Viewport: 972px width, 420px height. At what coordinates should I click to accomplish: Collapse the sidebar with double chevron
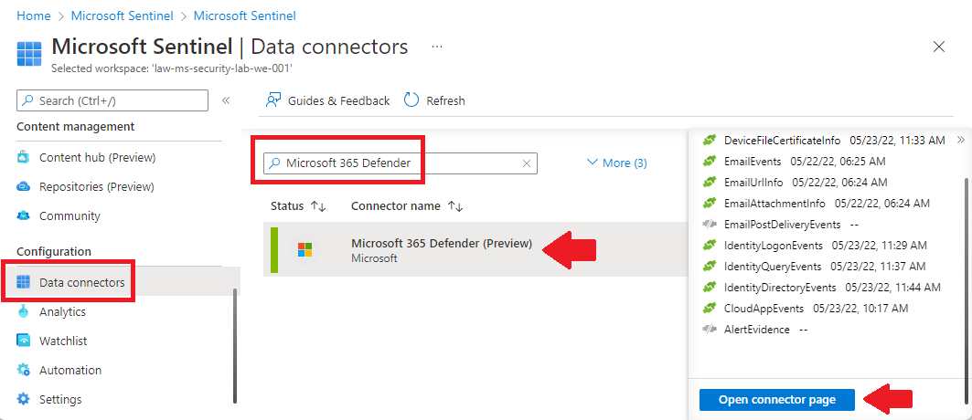click(226, 100)
